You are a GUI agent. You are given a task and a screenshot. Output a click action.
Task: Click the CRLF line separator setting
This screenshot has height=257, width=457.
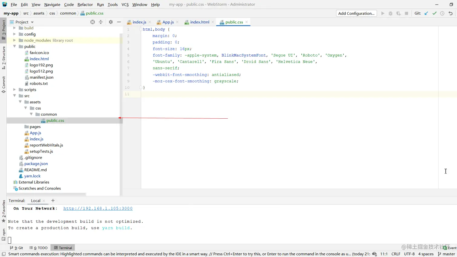pyautogui.click(x=396, y=254)
